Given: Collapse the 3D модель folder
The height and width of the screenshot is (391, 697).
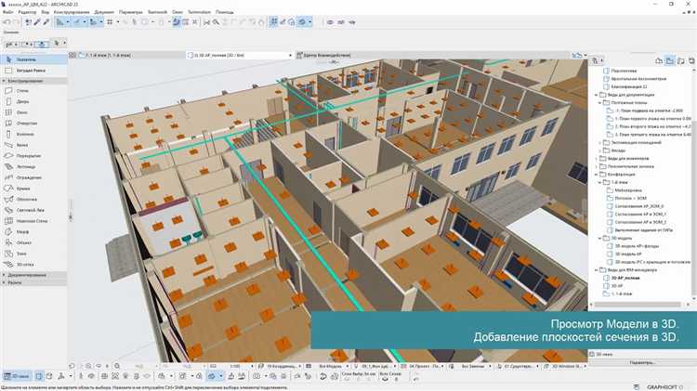Looking at the screenshot, I should coord(599,238).
